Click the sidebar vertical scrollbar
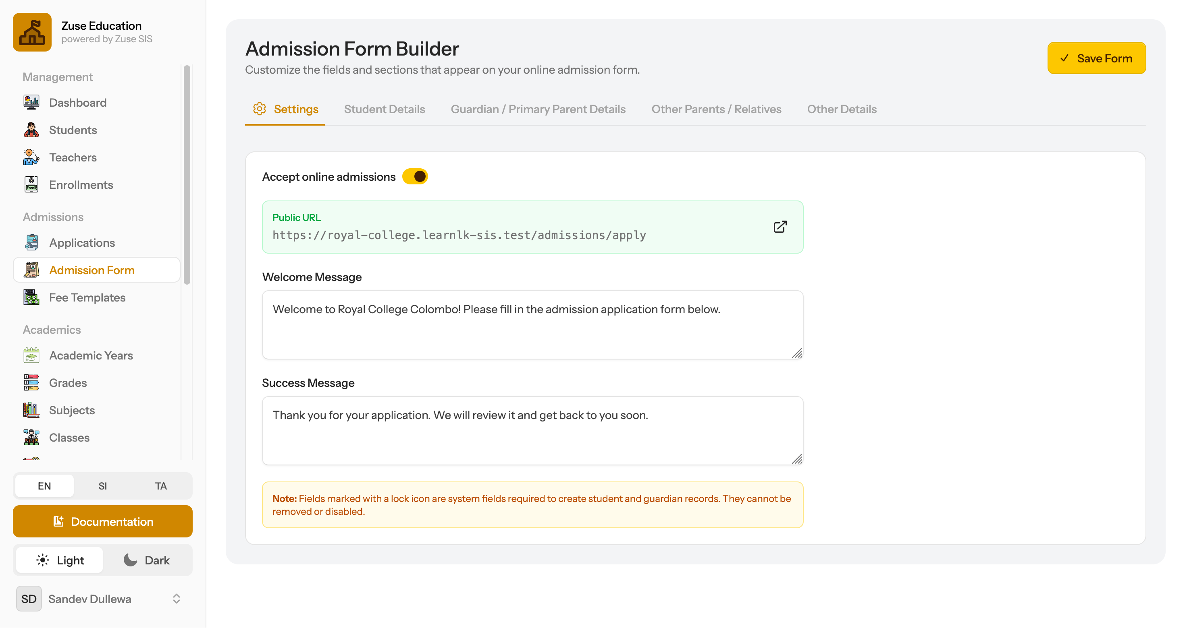The width and height of the screenshot is (1185, 628). click(x=187, y=175)
